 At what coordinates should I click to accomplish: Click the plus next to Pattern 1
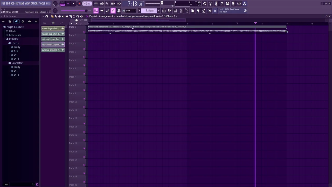158,11
